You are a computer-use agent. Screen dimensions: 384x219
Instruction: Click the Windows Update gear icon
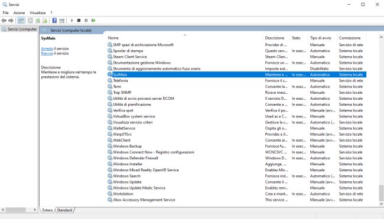[x=110, y=182]
